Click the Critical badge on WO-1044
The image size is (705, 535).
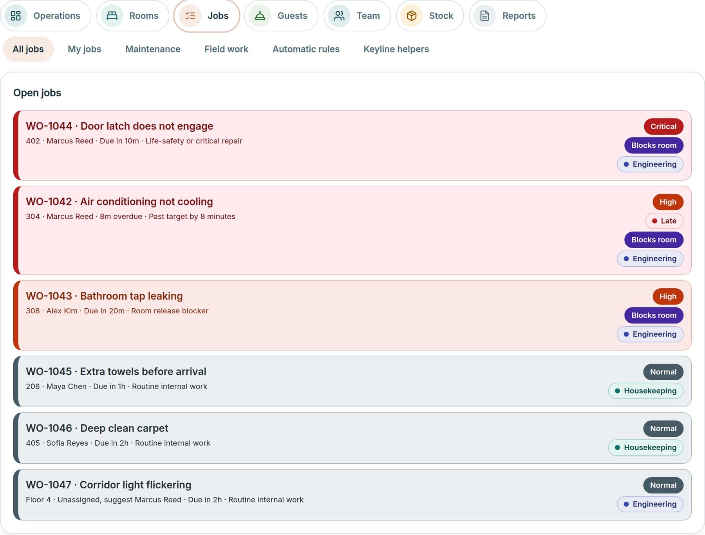(x=663, y=127)
